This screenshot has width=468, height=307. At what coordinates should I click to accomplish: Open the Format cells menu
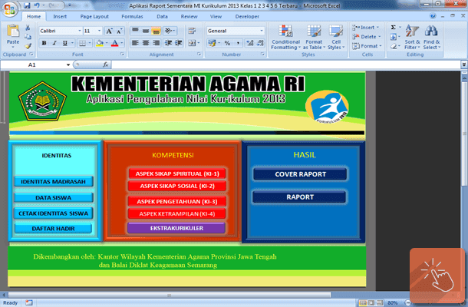(x=367, y=46)
